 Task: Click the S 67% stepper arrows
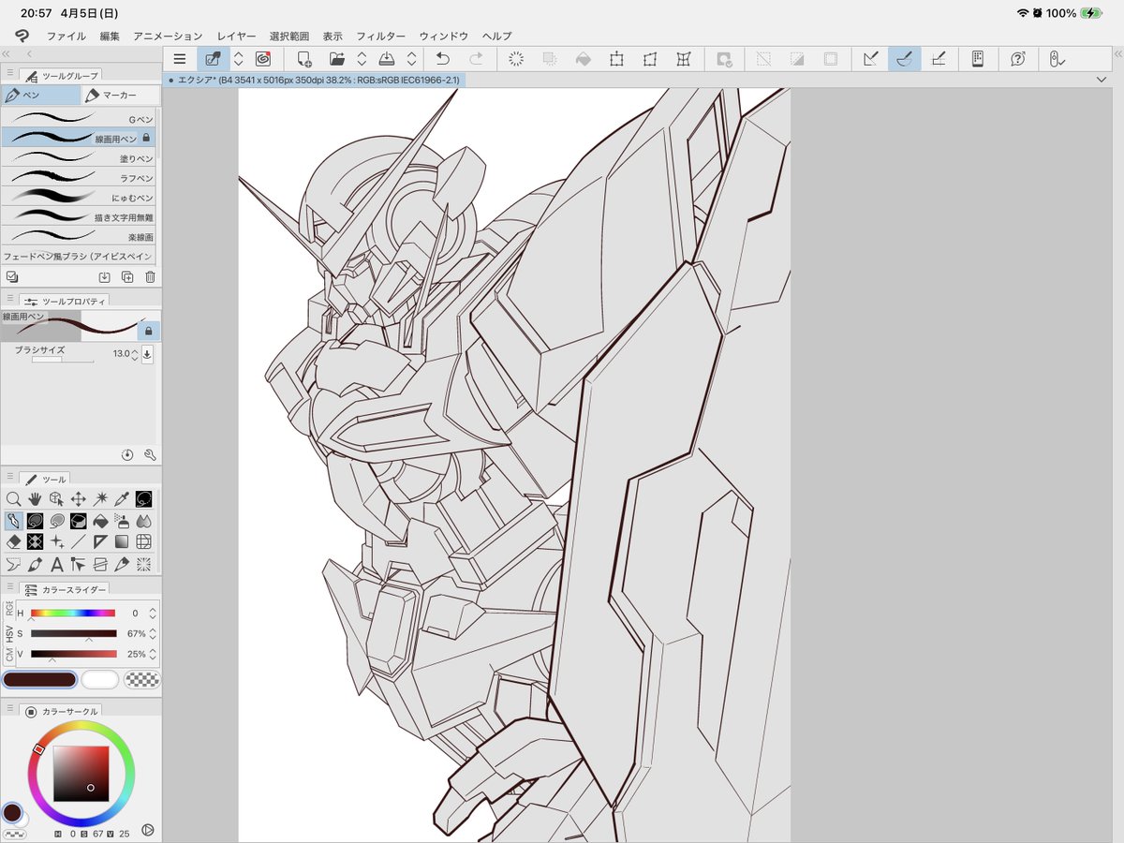tap(153, 634)
